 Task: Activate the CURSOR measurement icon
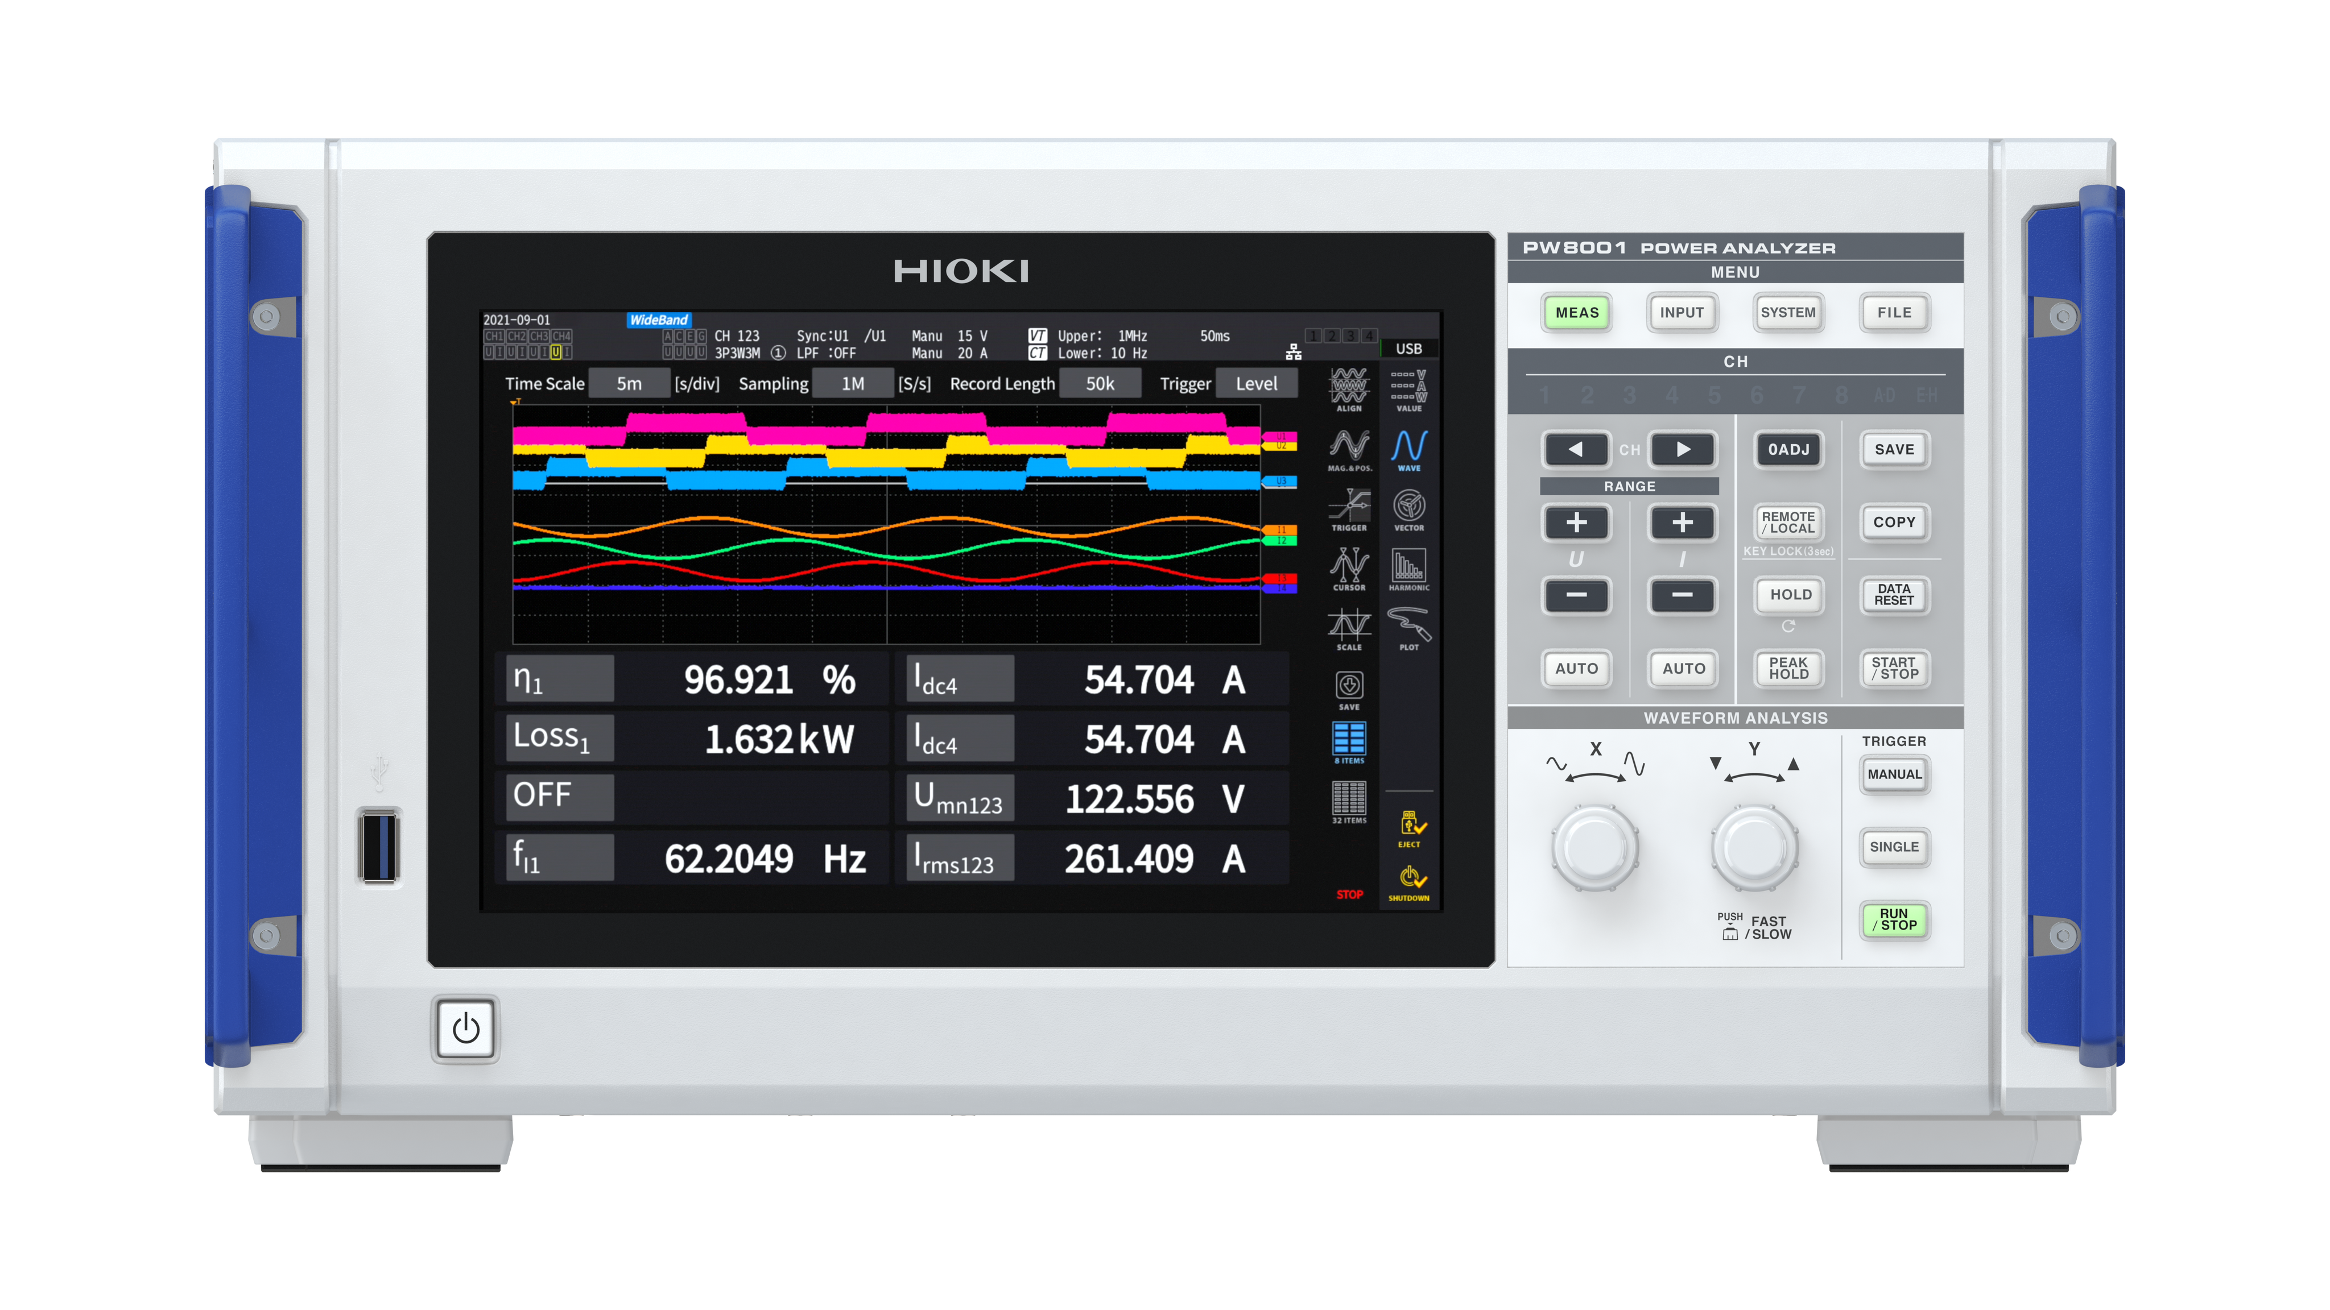coord(1349,569)
